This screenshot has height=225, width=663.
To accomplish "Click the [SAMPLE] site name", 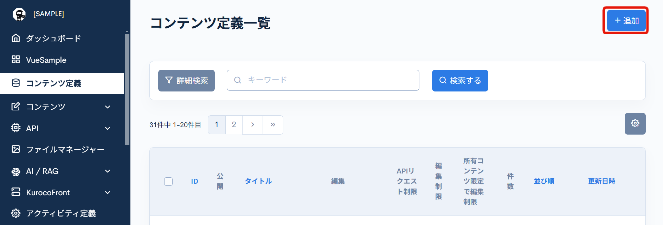I will tap(49, 14).
